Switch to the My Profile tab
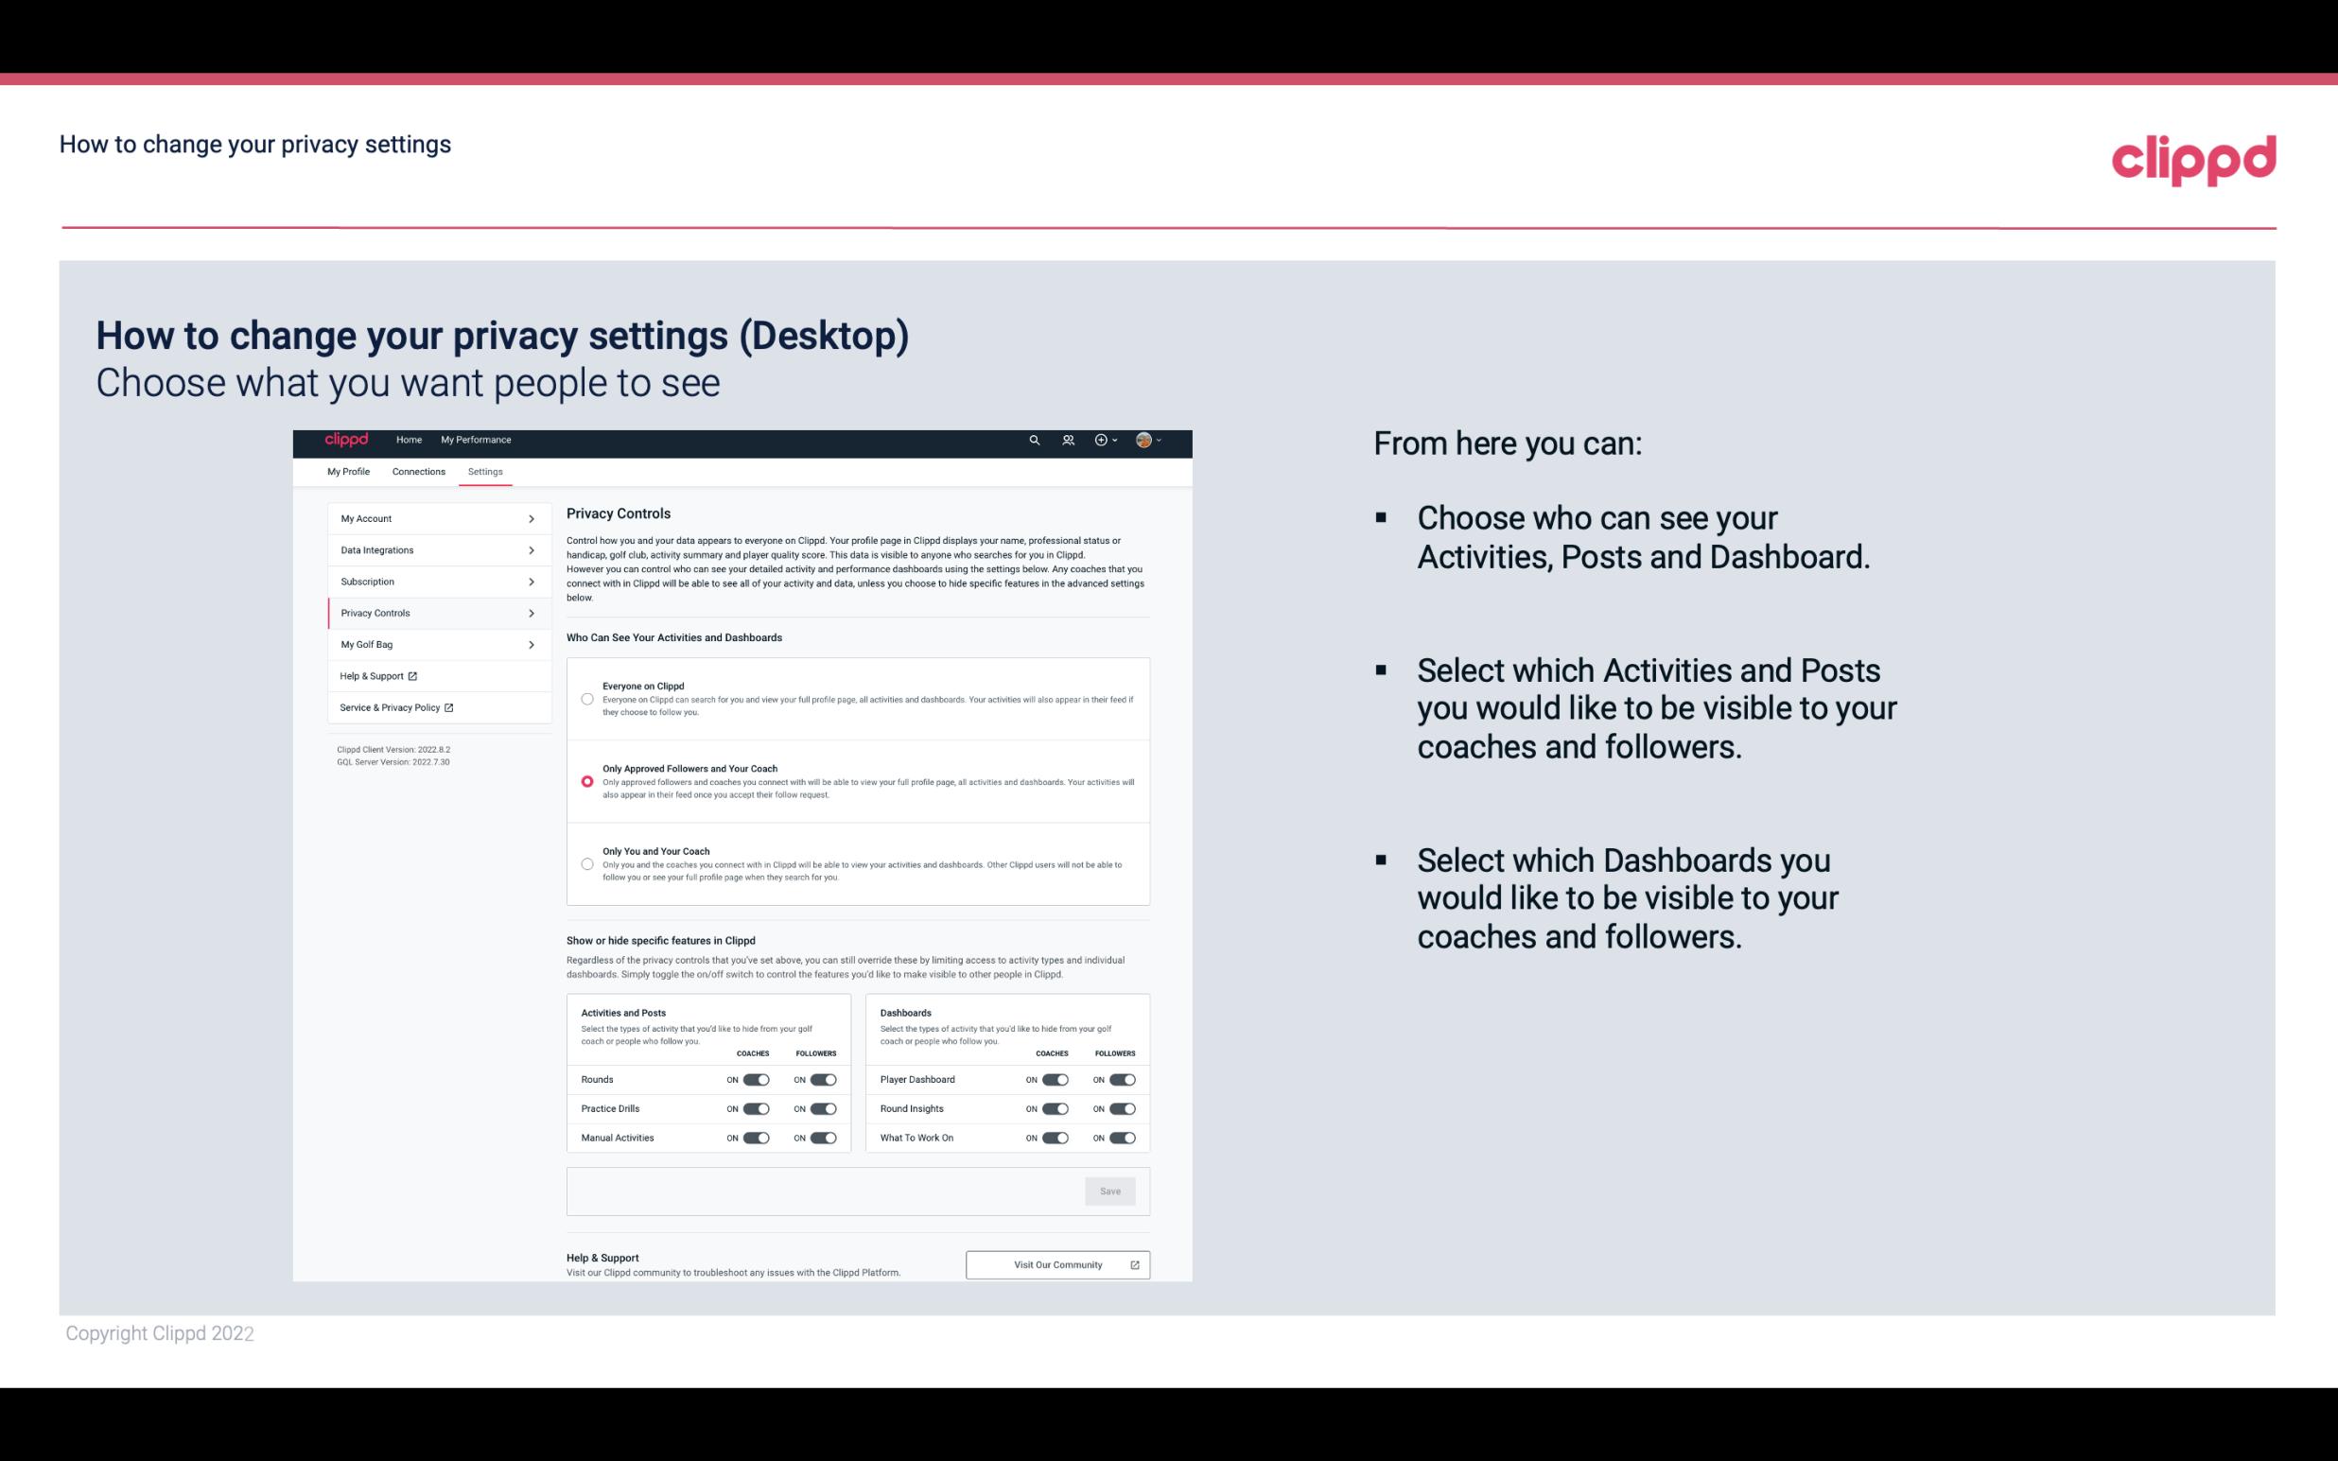The image size is (2338, 1461). coord(348,471)
